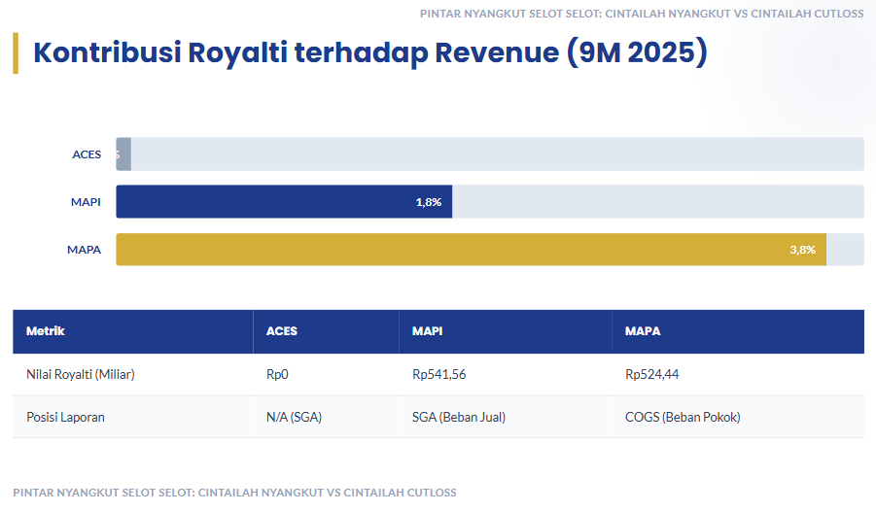Select the SGA (Beban Jual) cell
The width and height of the screenshot is (876, 512).
click(459, 417)
